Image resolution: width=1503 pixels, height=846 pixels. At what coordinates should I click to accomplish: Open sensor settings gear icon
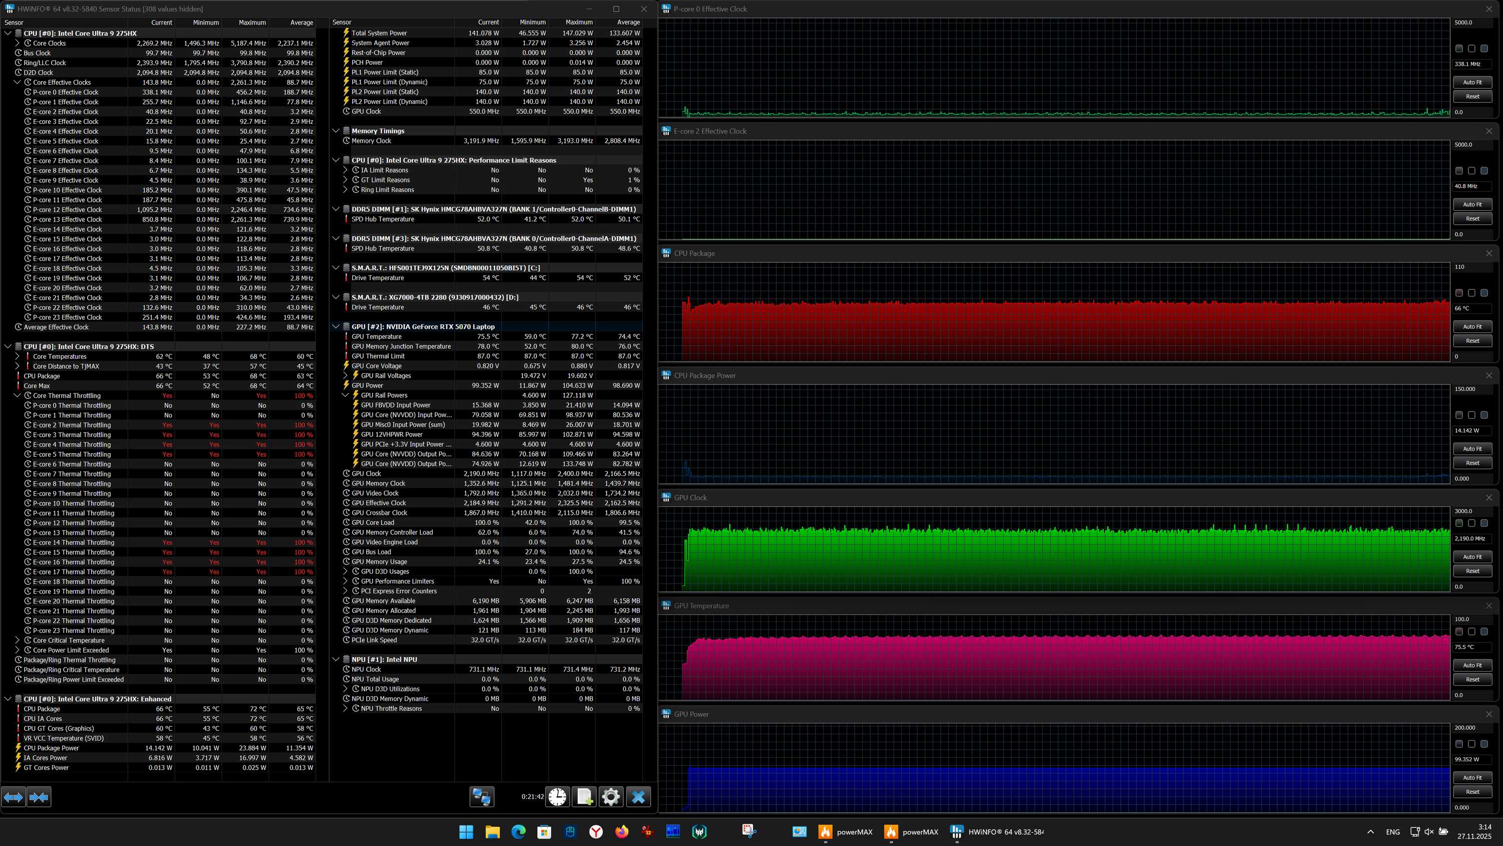coord(611,797)
